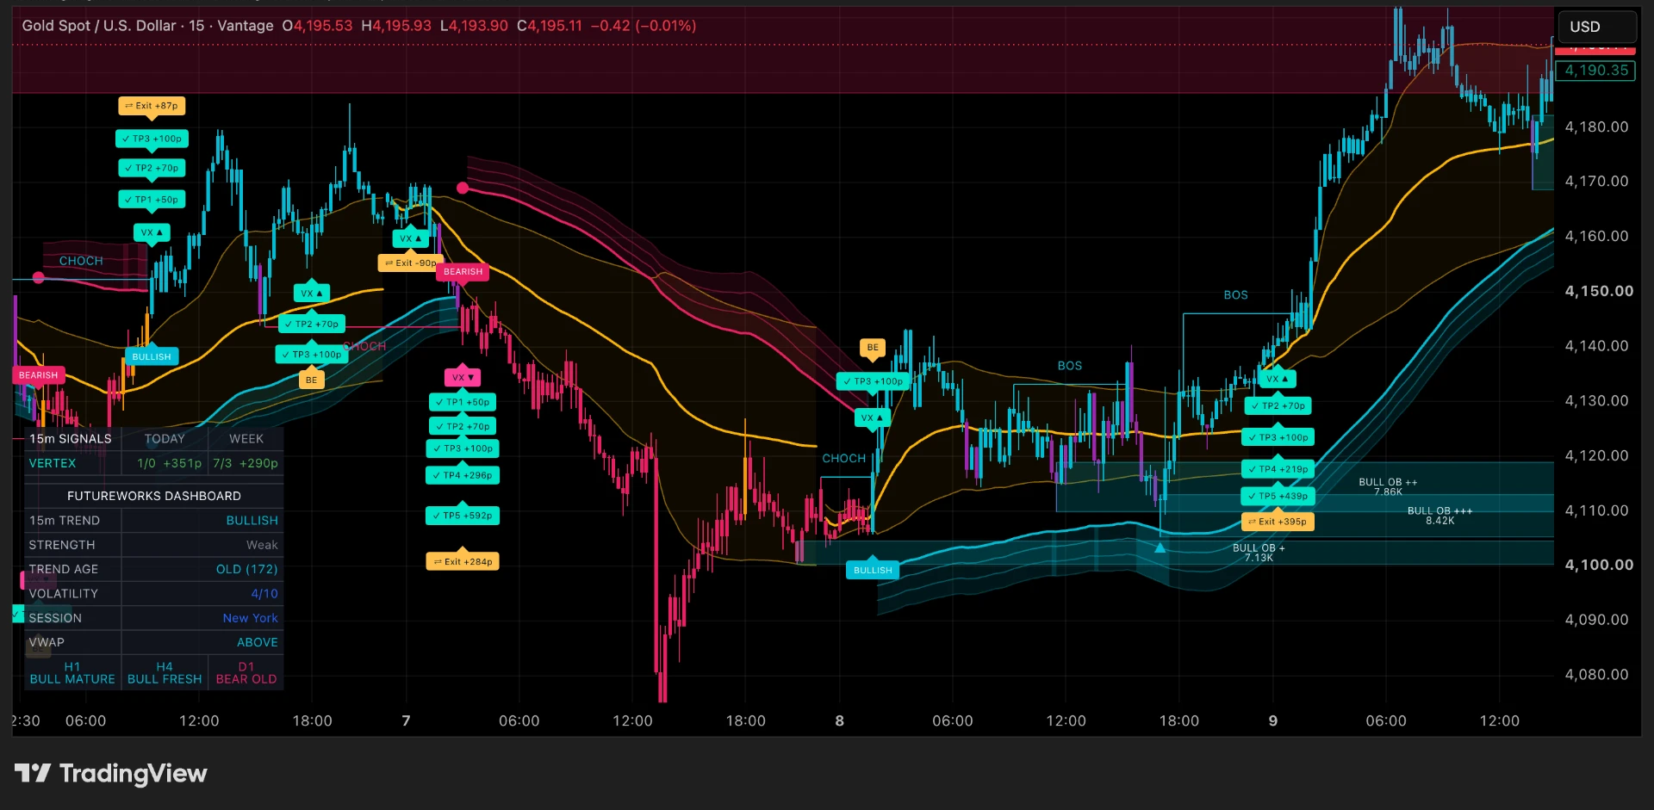Screen dimensions: 1654x810
Task: Click the "BULL OB ++ 7.86K" order block label
Action: coord(1388,487)
